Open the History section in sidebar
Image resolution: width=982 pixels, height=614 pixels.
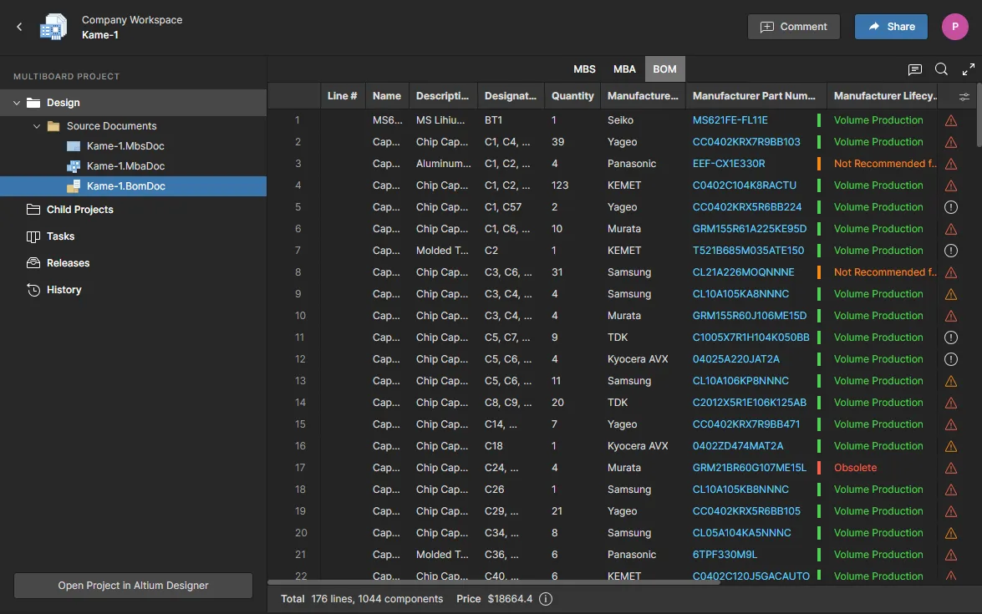pos(64,290)
